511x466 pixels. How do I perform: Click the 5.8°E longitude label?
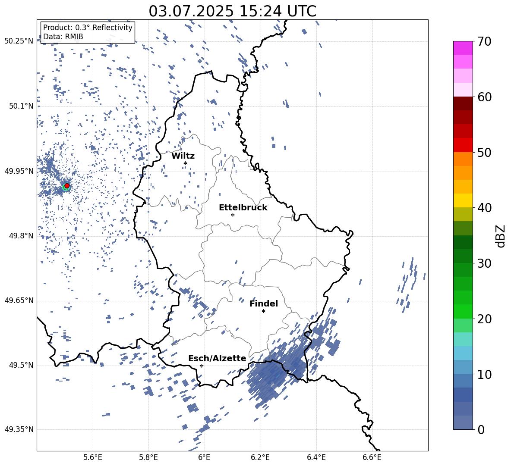[x=148, y=457]
